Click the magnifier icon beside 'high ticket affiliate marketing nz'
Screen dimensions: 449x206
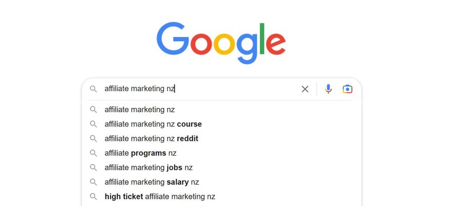pos(93,196)
